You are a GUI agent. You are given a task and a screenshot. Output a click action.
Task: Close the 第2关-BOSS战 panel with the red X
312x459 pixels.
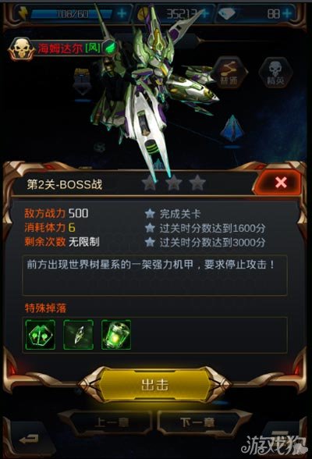click(281, 183)
